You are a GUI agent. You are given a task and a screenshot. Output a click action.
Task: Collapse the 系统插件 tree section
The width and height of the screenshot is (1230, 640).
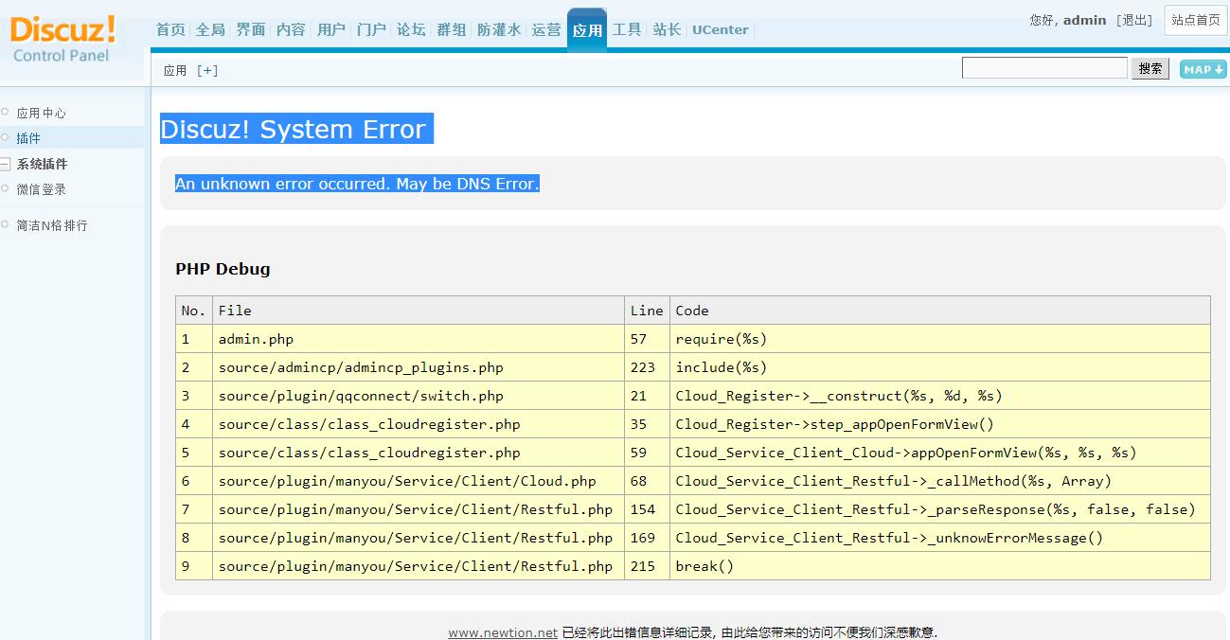(5, 165)
